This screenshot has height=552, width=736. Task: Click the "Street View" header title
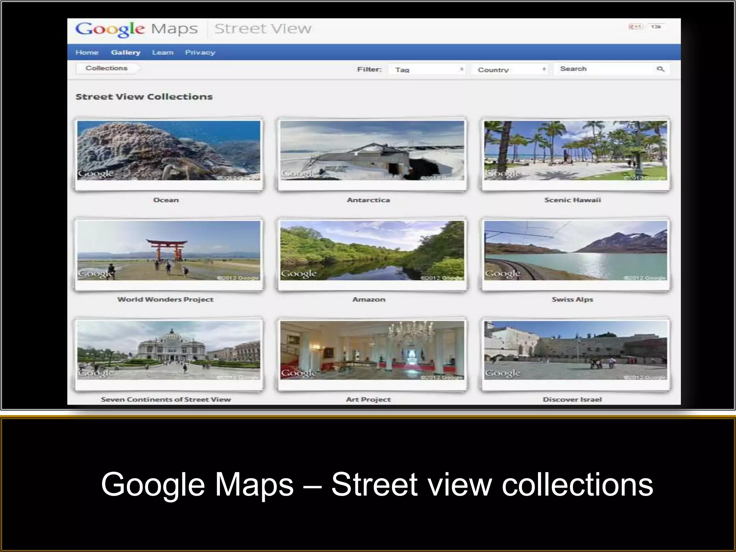[263, 28]
